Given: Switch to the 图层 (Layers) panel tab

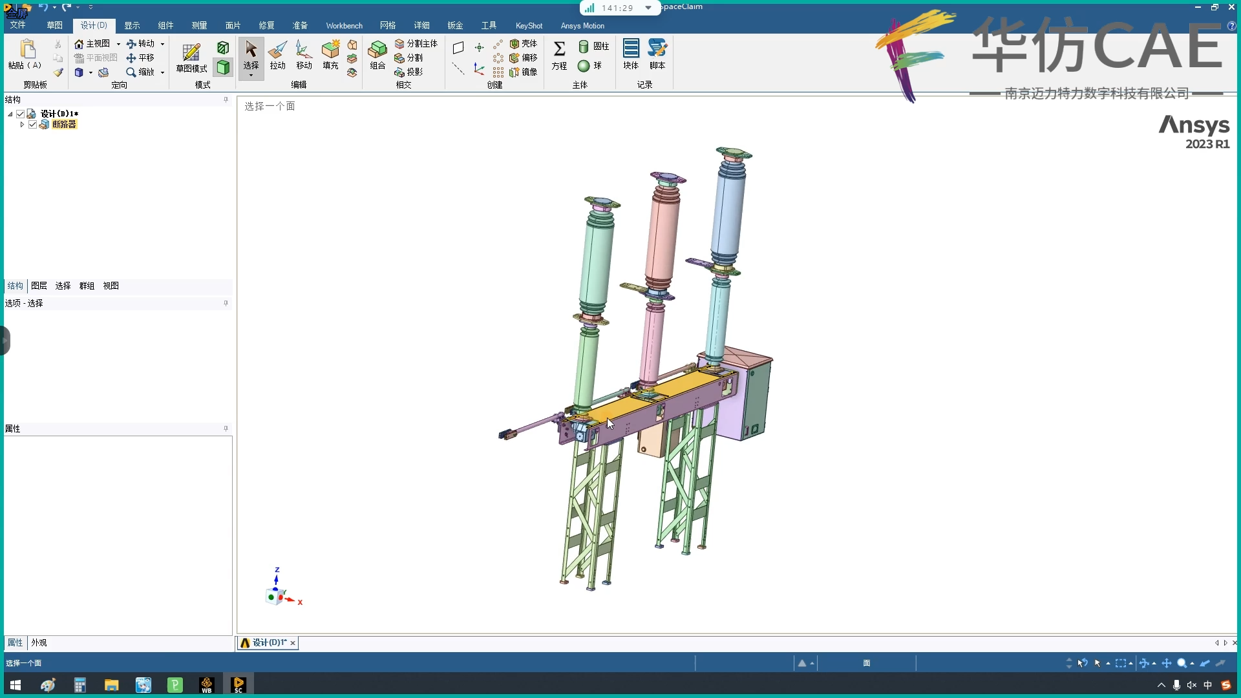Looking at the screenshot, I should (39, 286).
